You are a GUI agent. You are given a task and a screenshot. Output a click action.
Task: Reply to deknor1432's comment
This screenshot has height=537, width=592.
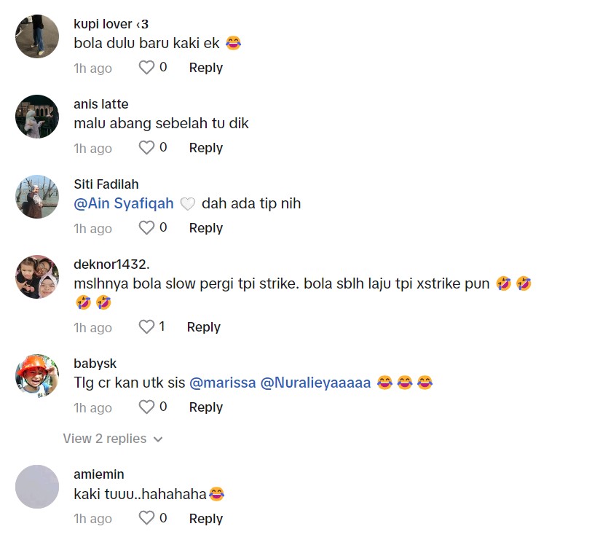point(203,327)
